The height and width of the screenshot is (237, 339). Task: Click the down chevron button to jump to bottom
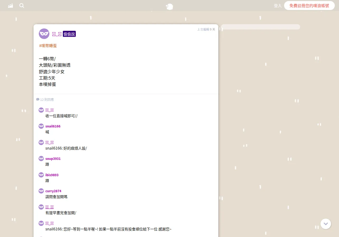point(326,224)
